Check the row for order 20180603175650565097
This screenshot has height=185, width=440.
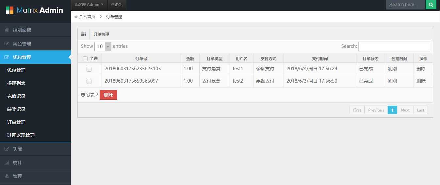pyautogui.click(x=89, y=81)
